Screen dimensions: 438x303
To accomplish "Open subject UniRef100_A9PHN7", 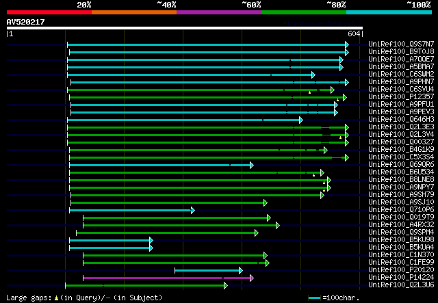I will coord(401,81).
